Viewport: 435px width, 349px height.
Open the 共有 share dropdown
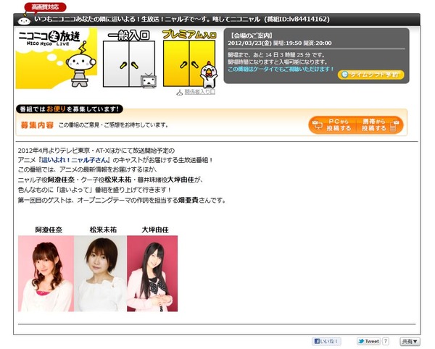pyautogui.click(x=410, y=342)
